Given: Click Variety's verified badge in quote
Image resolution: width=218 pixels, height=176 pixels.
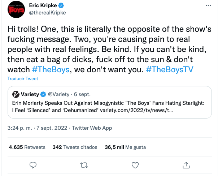Looking at the screenshot, I should click(43, 94).
